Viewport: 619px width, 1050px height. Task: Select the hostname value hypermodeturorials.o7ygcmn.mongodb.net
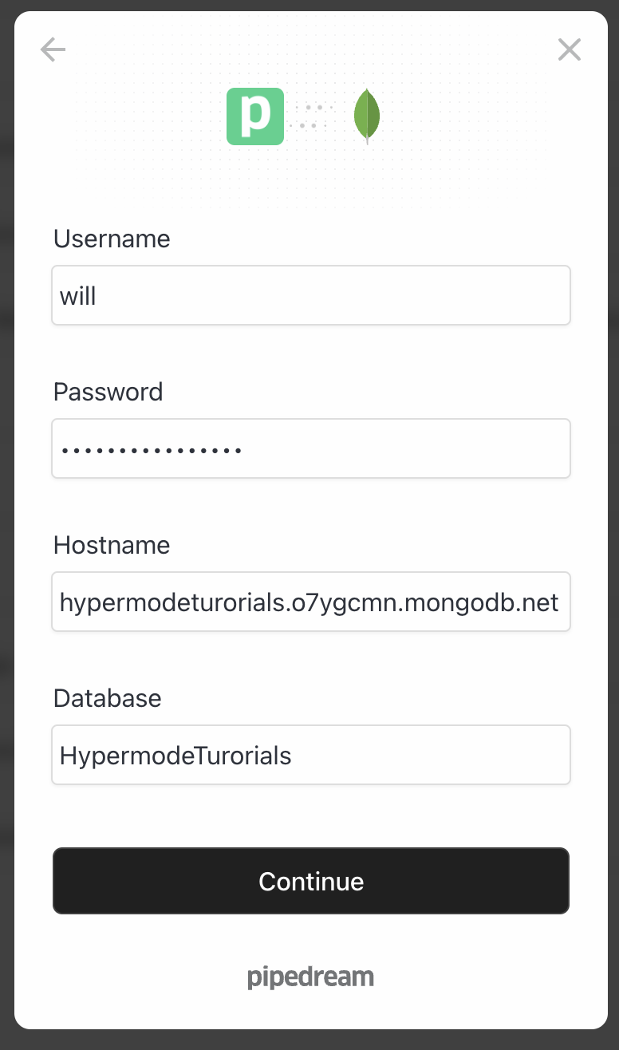click(310, 602)
